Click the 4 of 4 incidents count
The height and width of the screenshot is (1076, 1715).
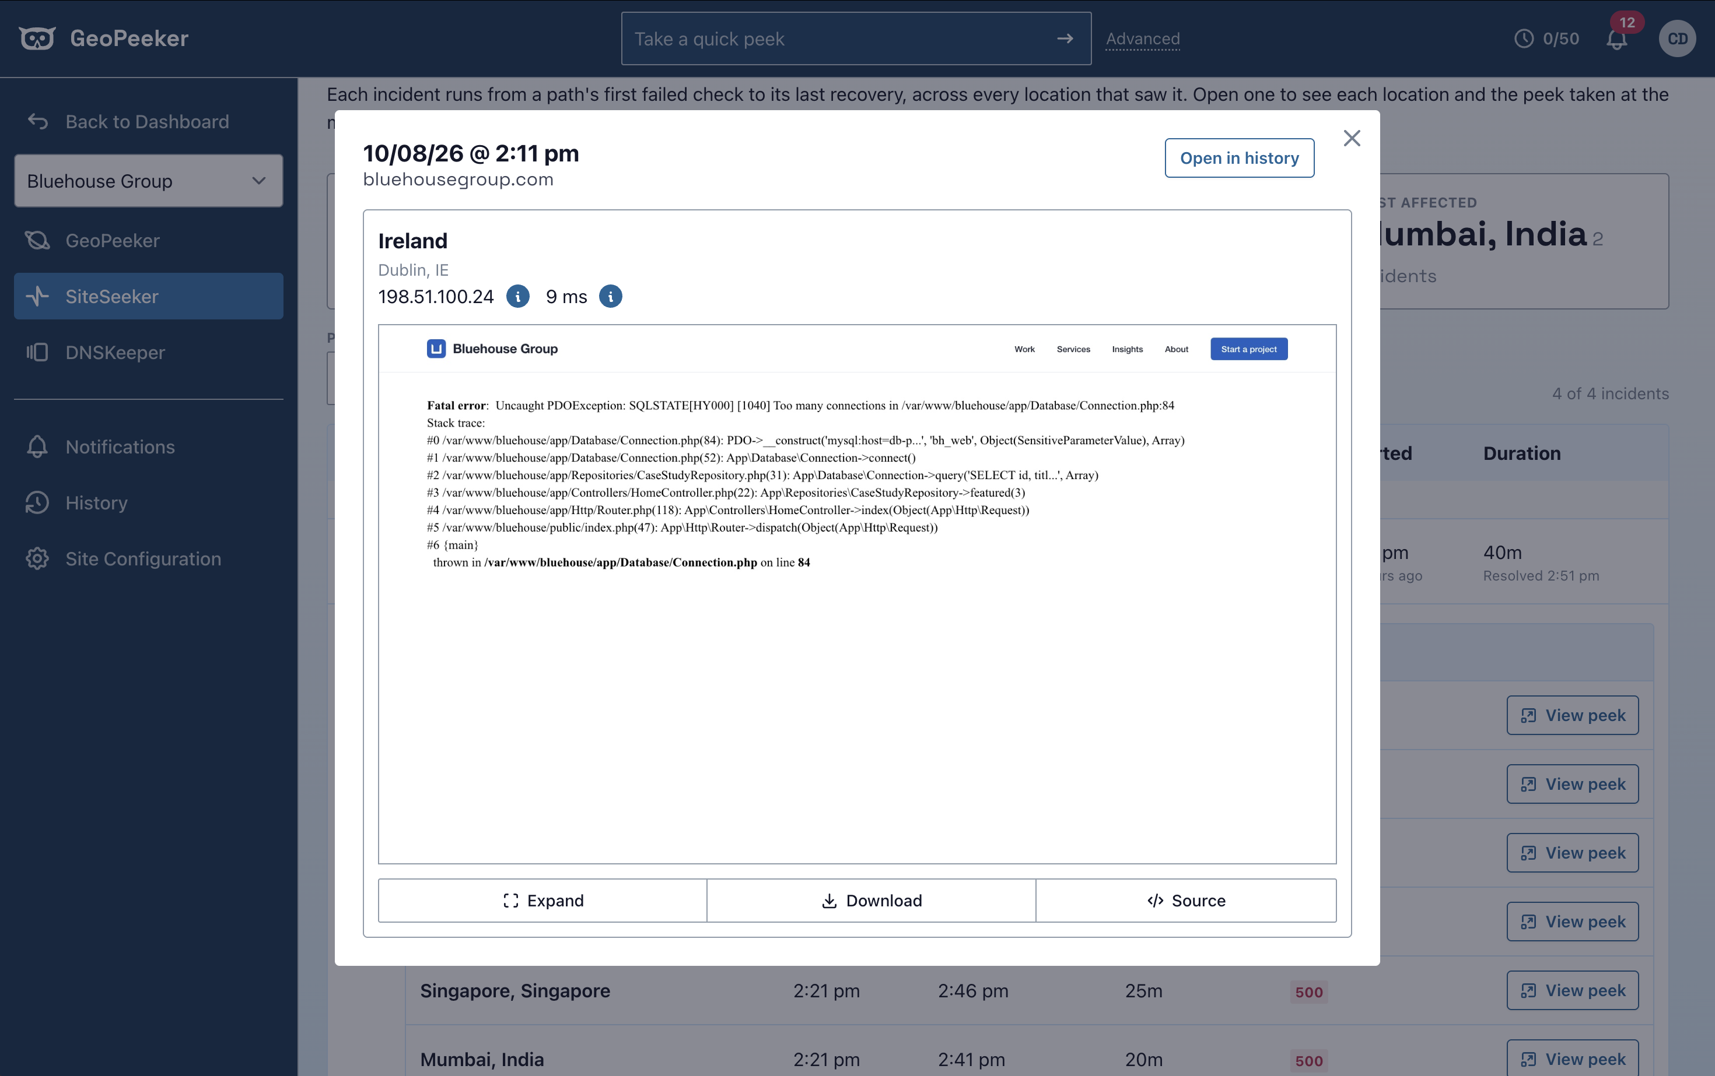[1611, 393]
